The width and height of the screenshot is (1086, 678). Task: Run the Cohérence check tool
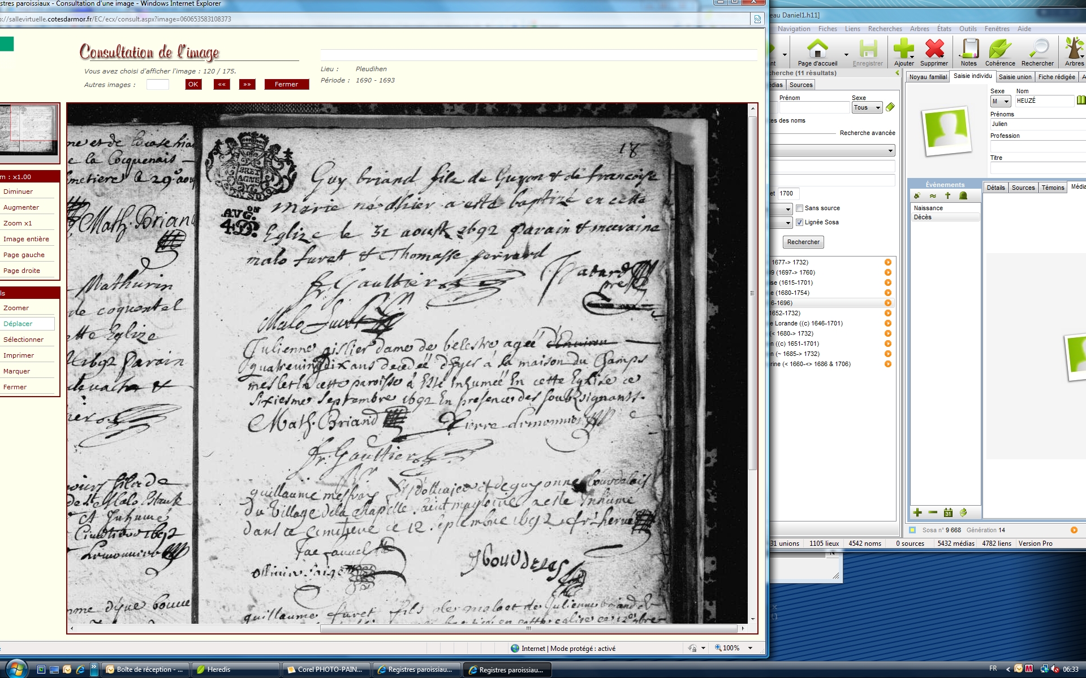(999, 50)
